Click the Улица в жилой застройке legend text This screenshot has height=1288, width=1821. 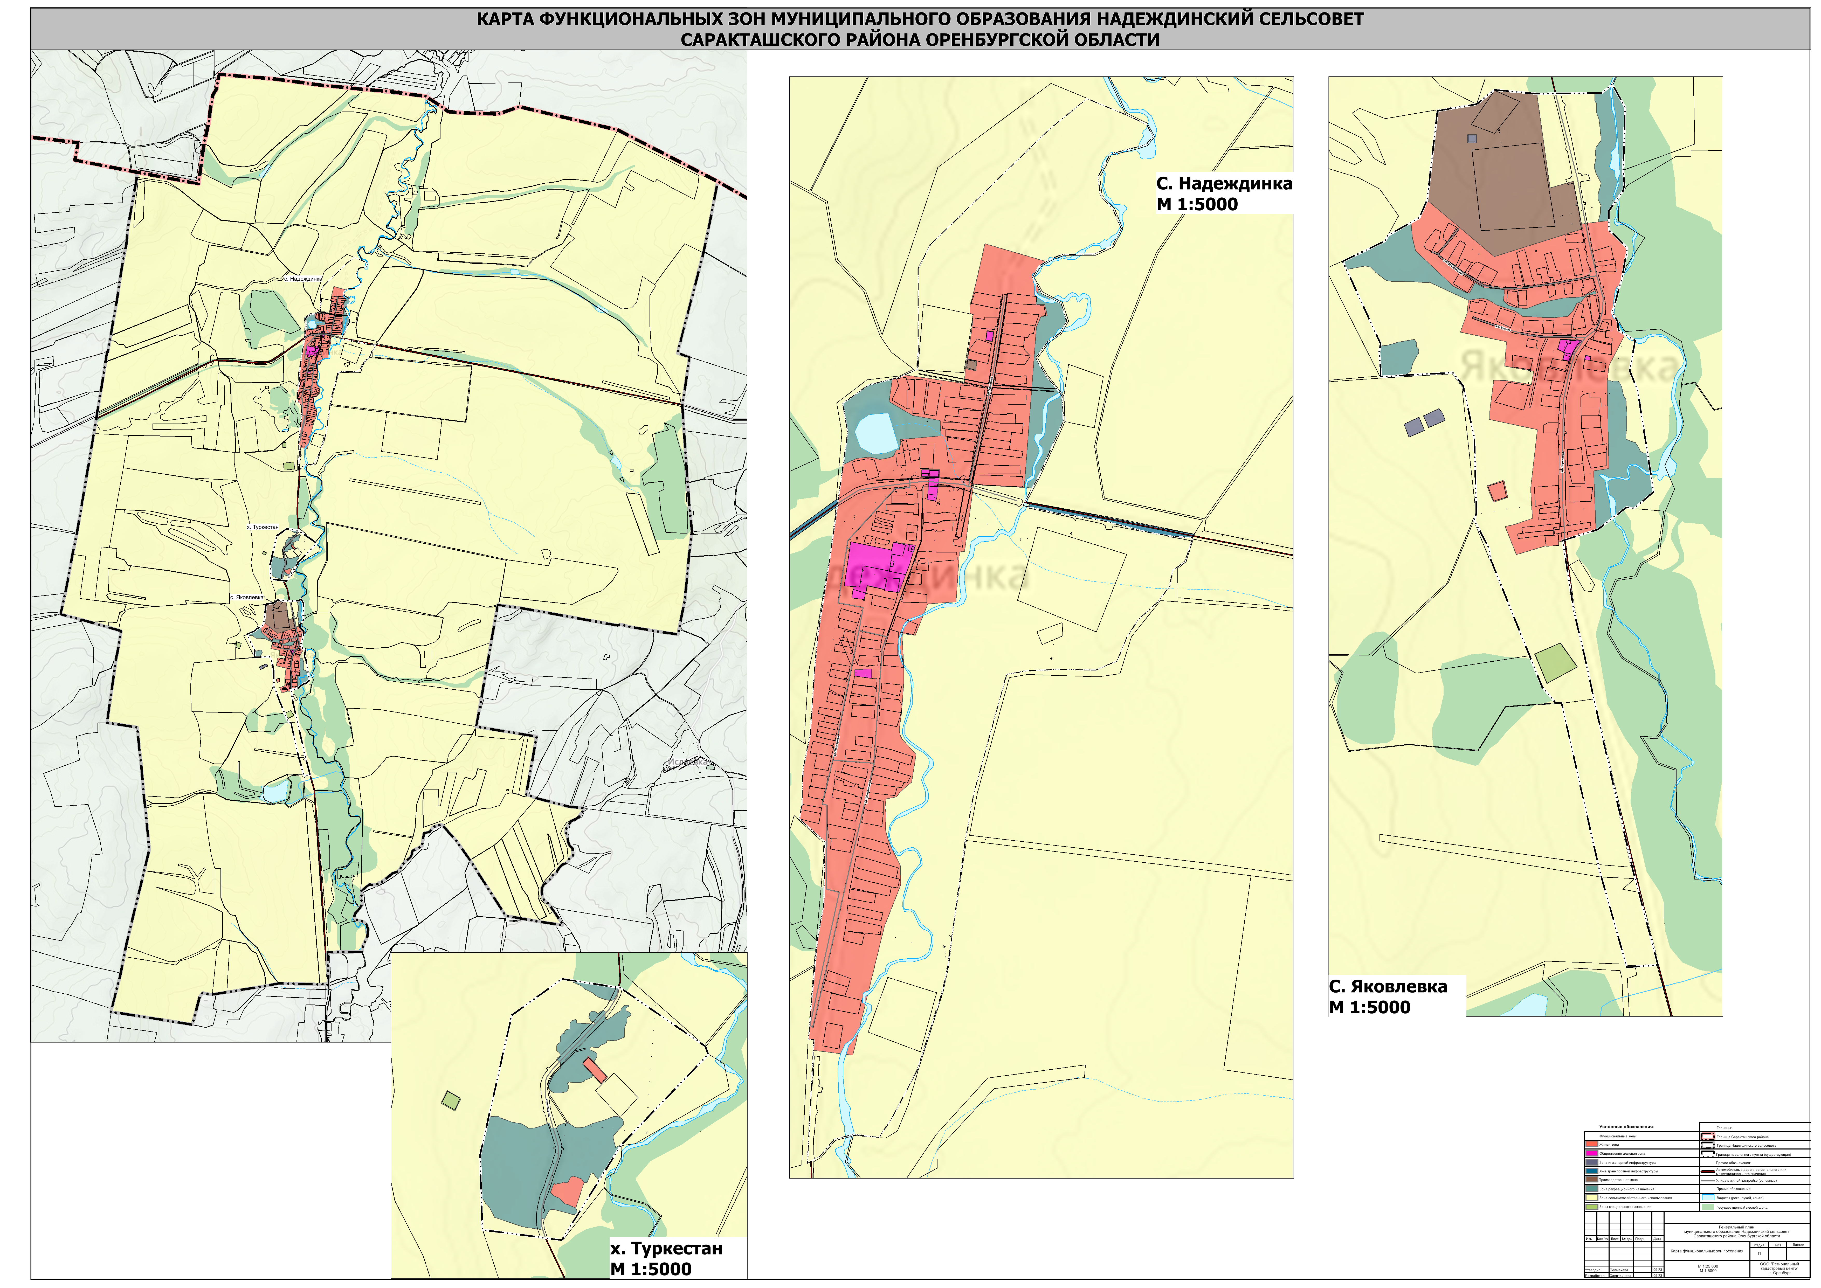pos(1747,1181)
